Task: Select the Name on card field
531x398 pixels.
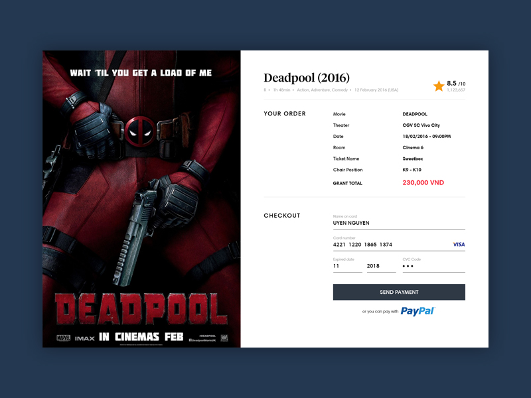Action: tap(398, 224)
